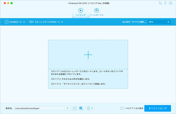Open the shopping cart purchase icon
The image size is (176, 114).
(160, 3)
